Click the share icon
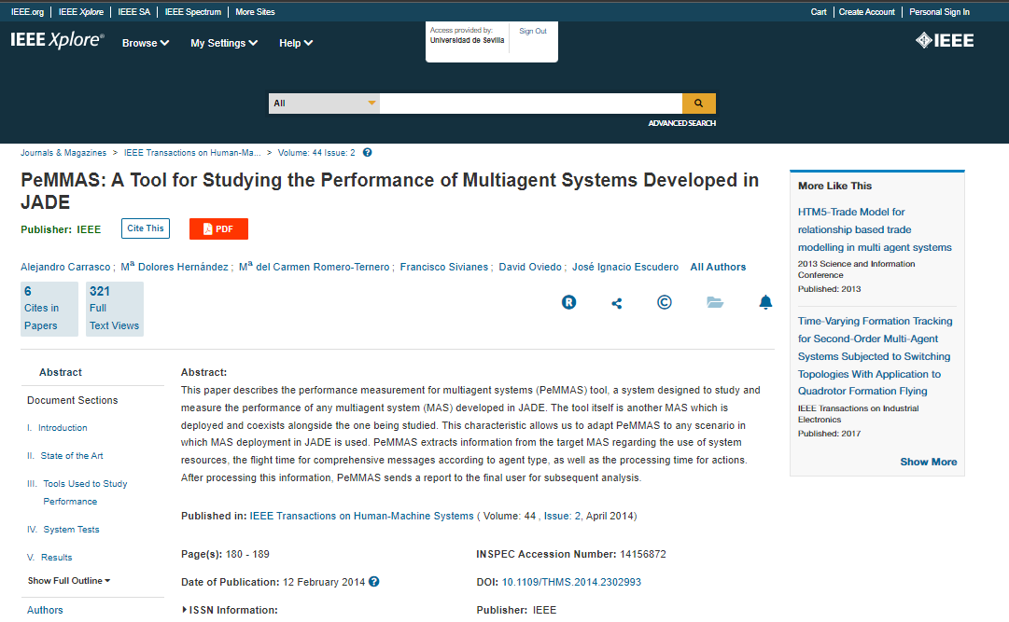This screenshot has height=622, width=1009. pyautogui.click(x=616, y=303)
